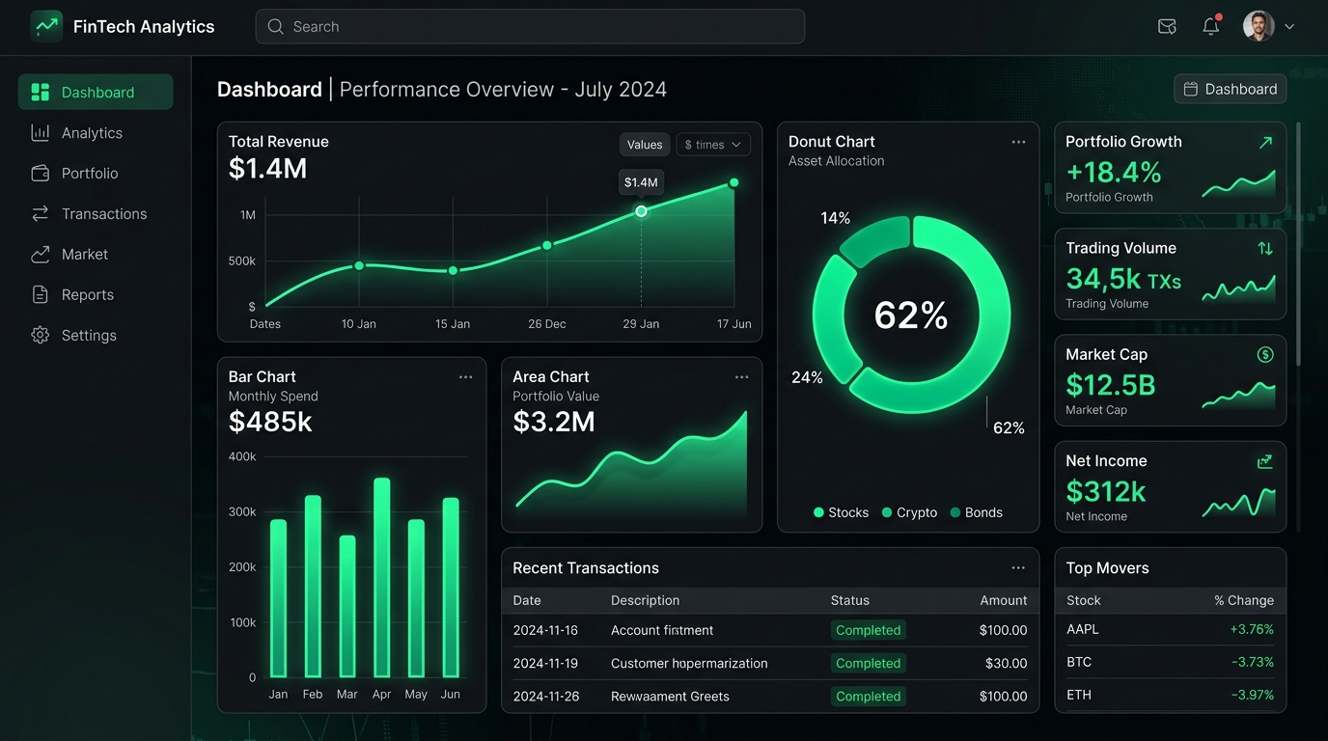Sort transactions by Amount column

[x=1004, y=600]
